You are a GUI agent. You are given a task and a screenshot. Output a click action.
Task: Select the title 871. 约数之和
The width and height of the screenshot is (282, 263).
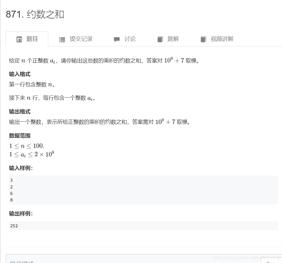click(x=35, y=14)
